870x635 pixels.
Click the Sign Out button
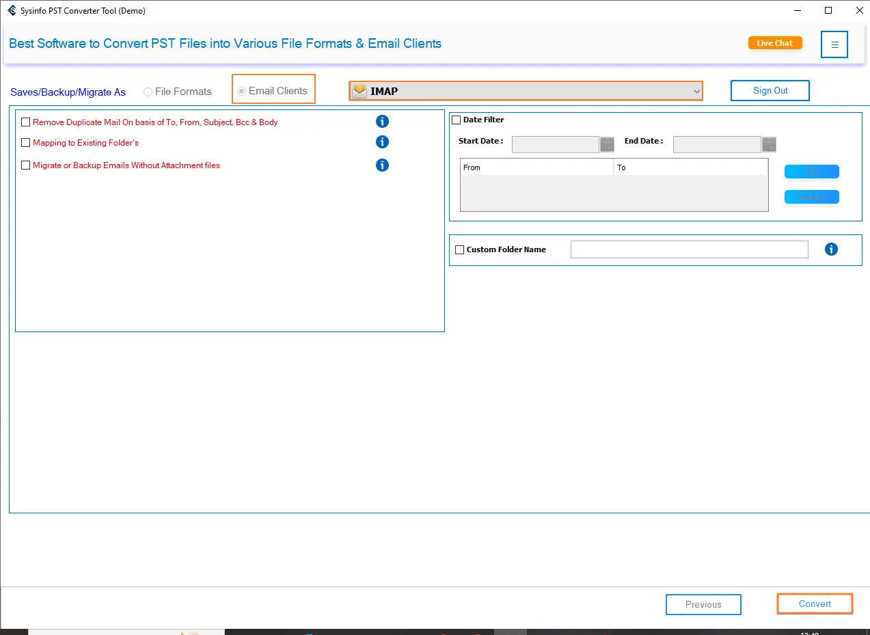pyautogui.click(x=770, y=90)
